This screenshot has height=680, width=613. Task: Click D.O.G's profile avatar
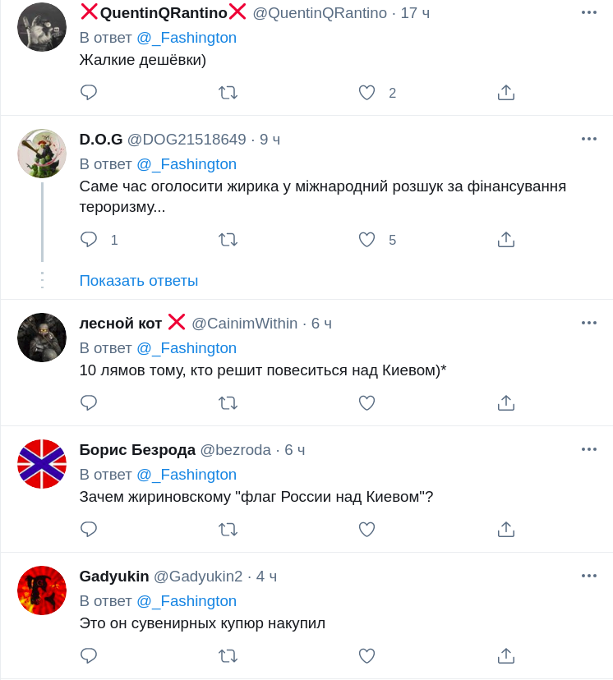coord(42,154)
